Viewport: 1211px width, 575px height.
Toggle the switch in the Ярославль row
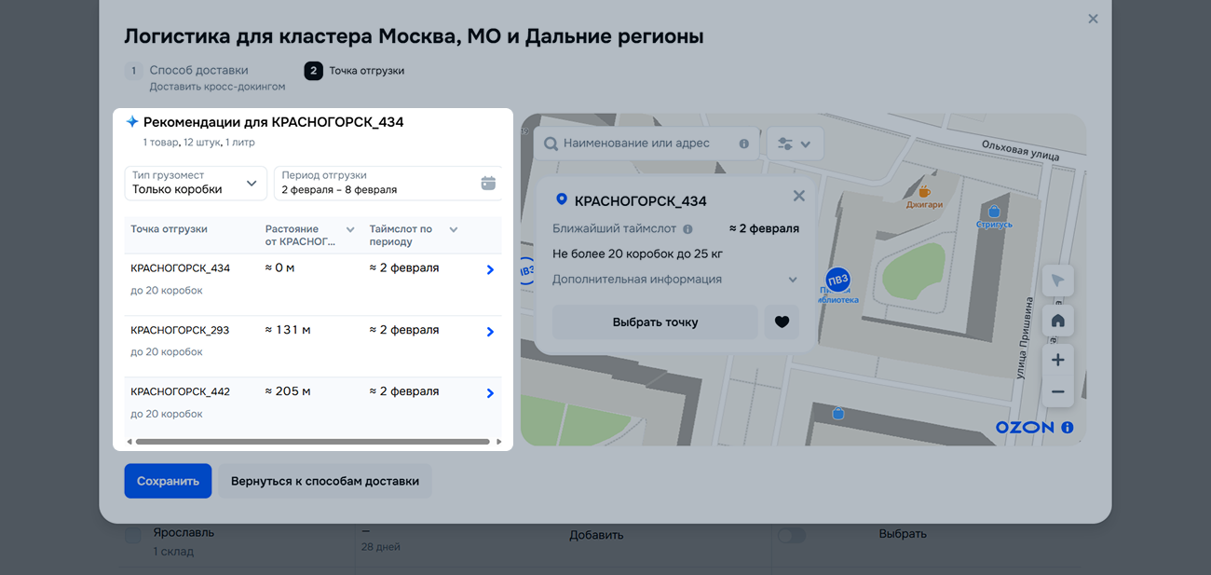coord(791,535)
